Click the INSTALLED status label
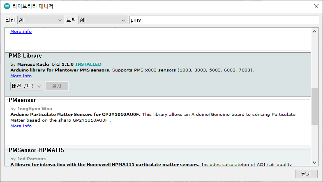The height and width of the screenshot is (182, 323). (x=88, y=64)
